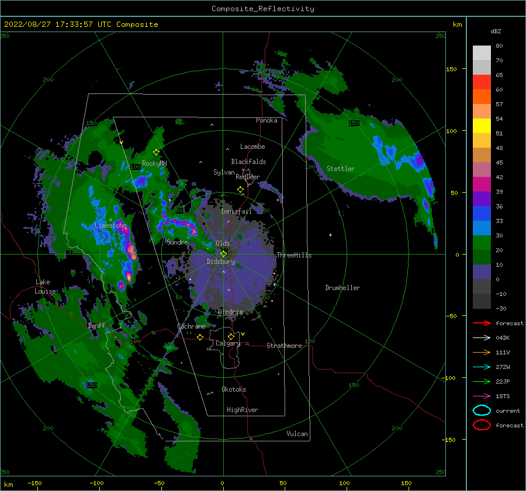This screenshot has height=491, width=526.
Task: Select the RedDeer map label
Action: 248,177
